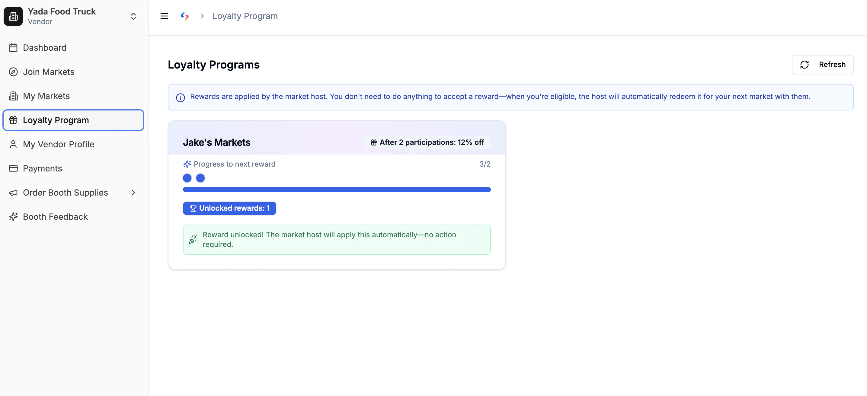The width and height of the screenshot is (867, 396).
Task: Click the trophy icon on Unlocked rewards badge
Action: (x=193, y=208)
